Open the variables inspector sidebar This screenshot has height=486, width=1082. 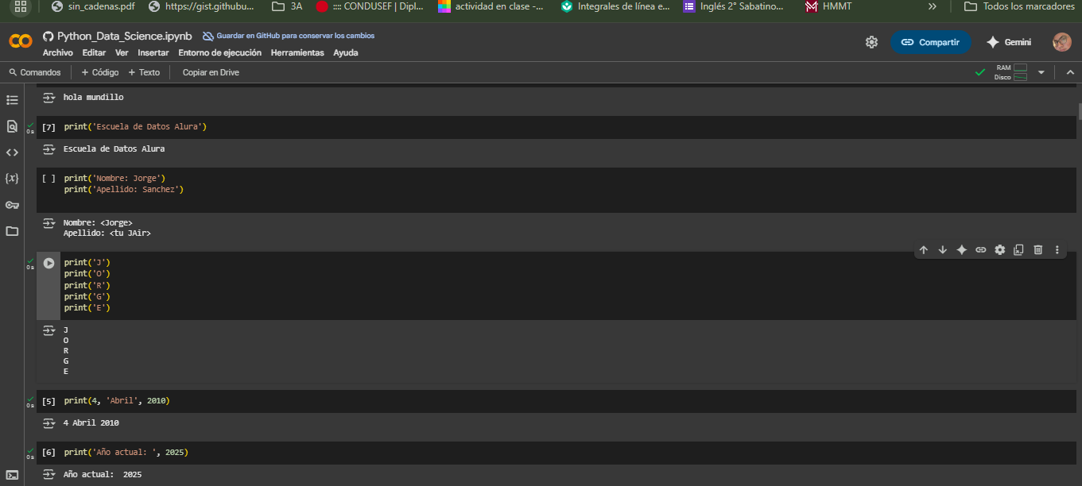[12, 179]
